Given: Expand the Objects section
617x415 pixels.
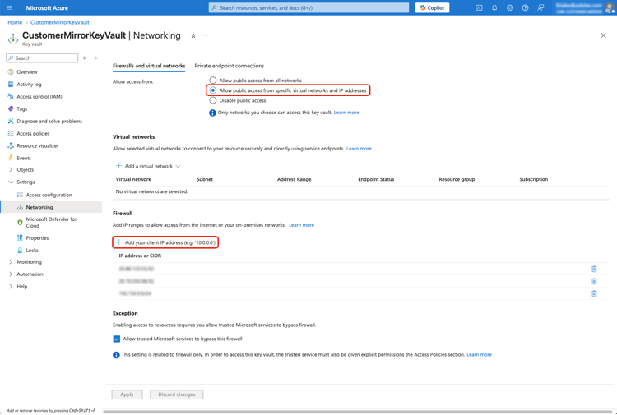Looking at the screenshot, I should [11, 170].
